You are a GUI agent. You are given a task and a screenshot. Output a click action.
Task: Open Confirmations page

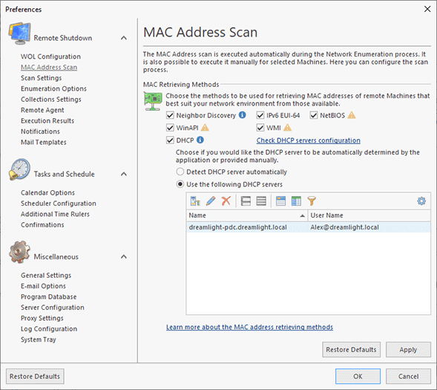tap(42, 224)
